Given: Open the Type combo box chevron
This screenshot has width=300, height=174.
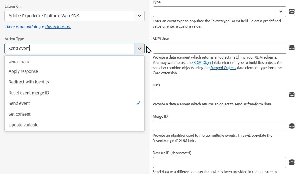Looking at the screenshot, I should [x=281, y=12].
